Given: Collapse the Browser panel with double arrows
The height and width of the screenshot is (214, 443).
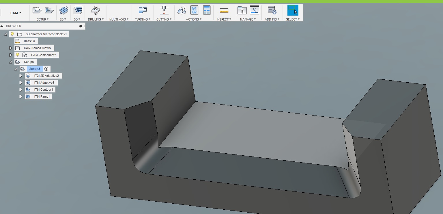Looking at the screenshot, I should tap(2, 26).
